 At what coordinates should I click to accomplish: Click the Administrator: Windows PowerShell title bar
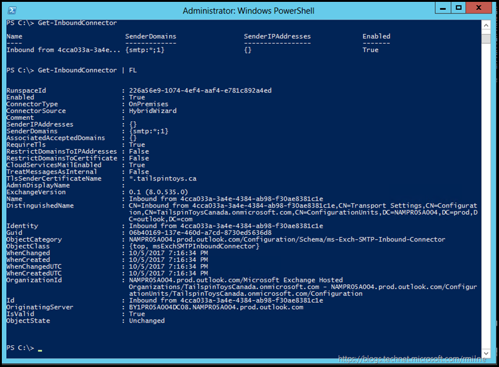point(248,10)
